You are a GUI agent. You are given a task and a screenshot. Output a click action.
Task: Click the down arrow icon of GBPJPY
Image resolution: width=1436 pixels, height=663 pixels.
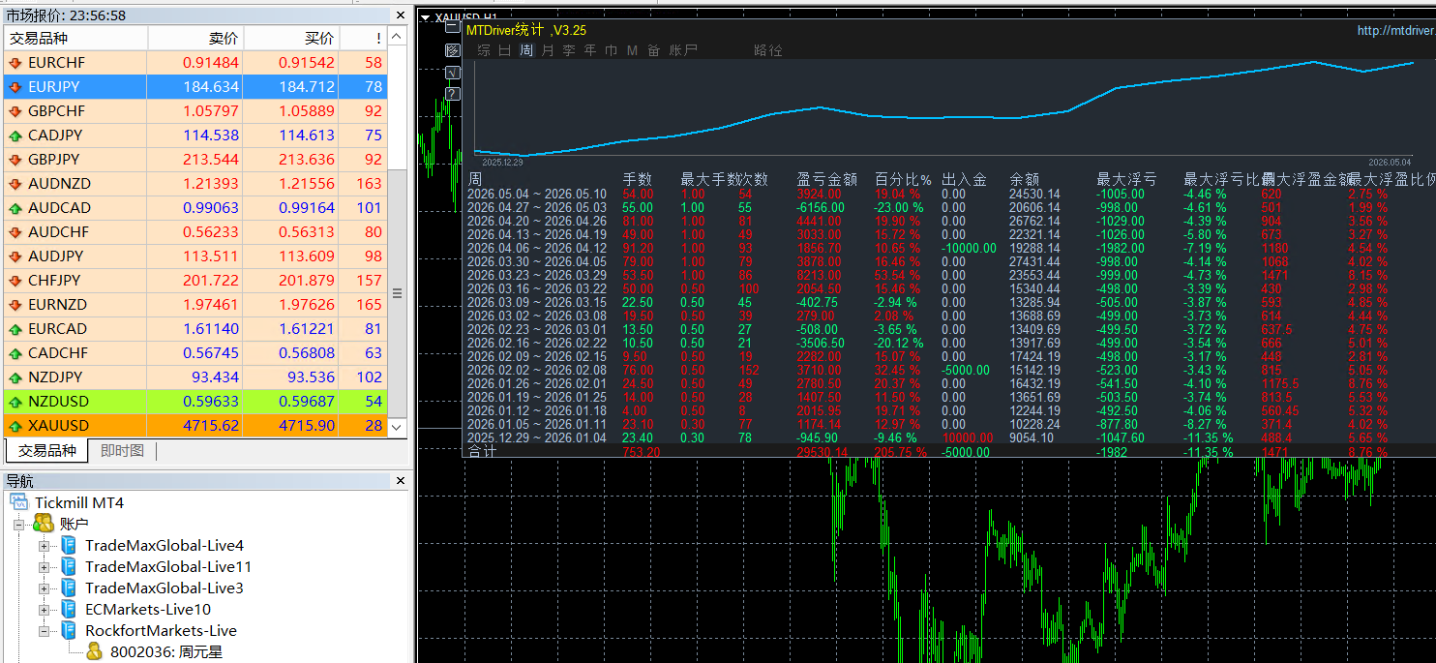pos(15,159)
